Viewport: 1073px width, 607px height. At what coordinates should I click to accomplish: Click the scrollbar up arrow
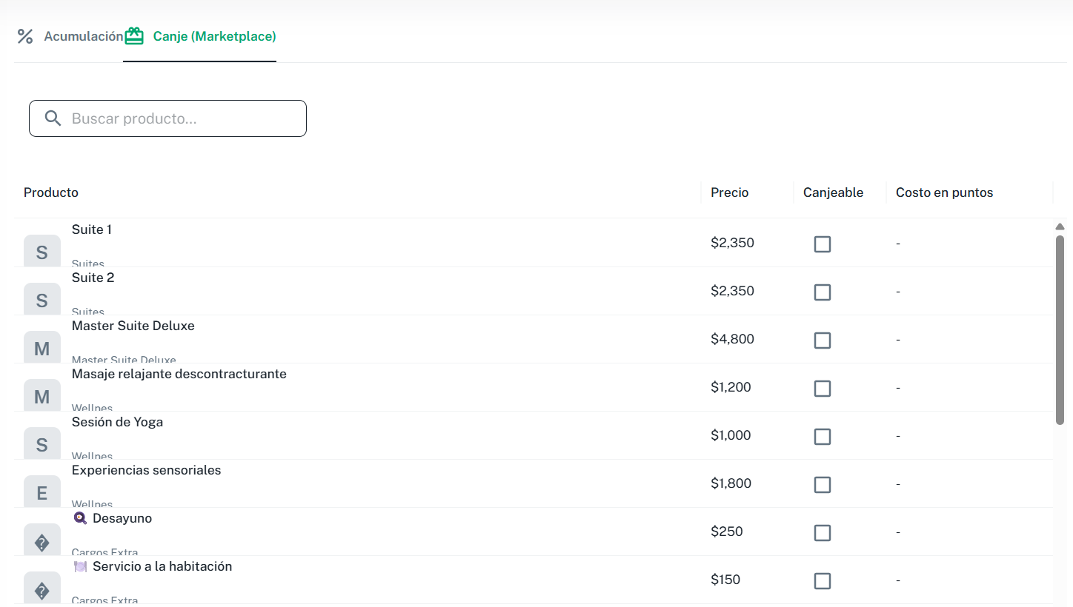pos(1060,226)
